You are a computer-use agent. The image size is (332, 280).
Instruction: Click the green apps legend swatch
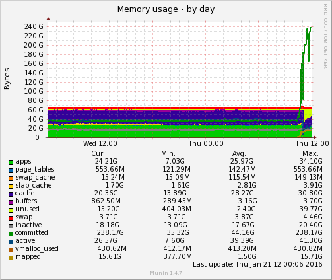(11, 162)
